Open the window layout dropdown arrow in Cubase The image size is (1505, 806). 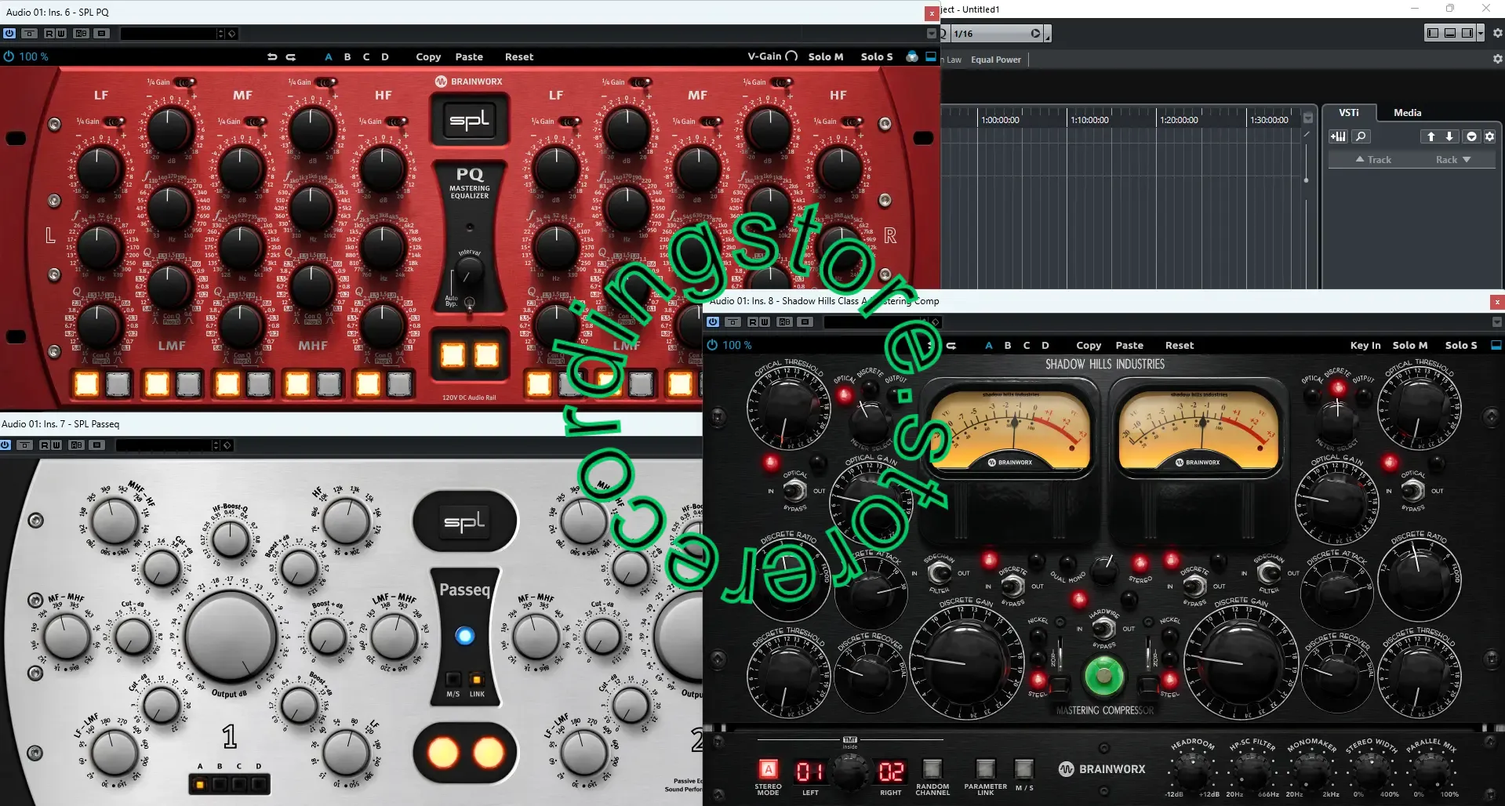point(1480,33)
